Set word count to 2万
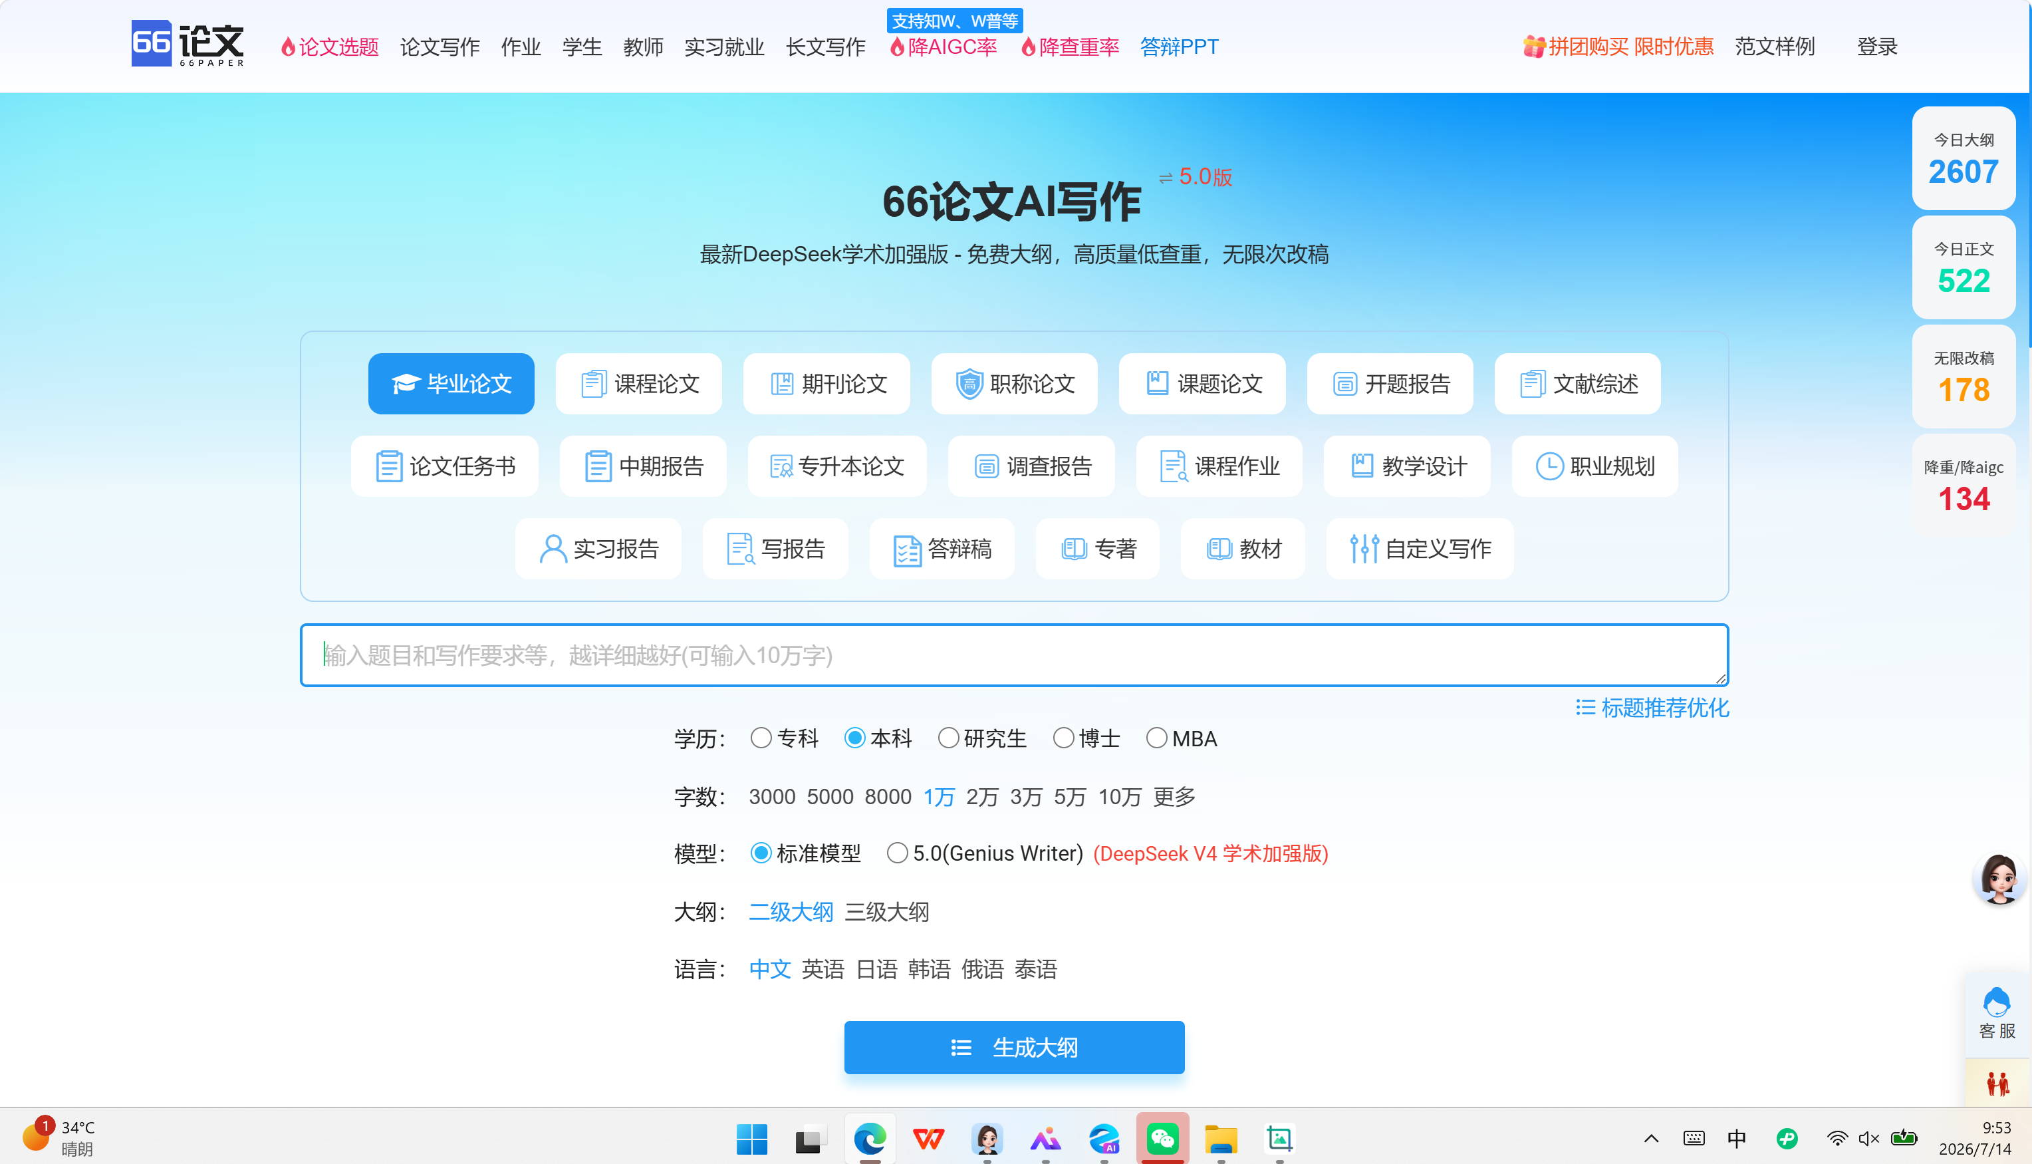The image size is (2032, 1164). 982,796
